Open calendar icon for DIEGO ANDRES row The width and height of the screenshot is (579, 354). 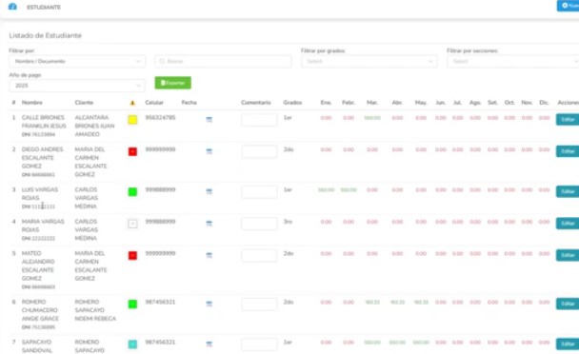209,151
